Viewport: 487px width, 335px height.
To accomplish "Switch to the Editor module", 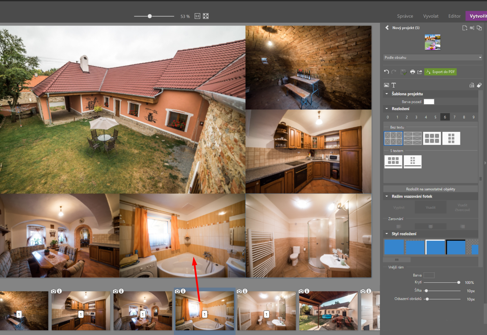I will click(x=454, y=16).
